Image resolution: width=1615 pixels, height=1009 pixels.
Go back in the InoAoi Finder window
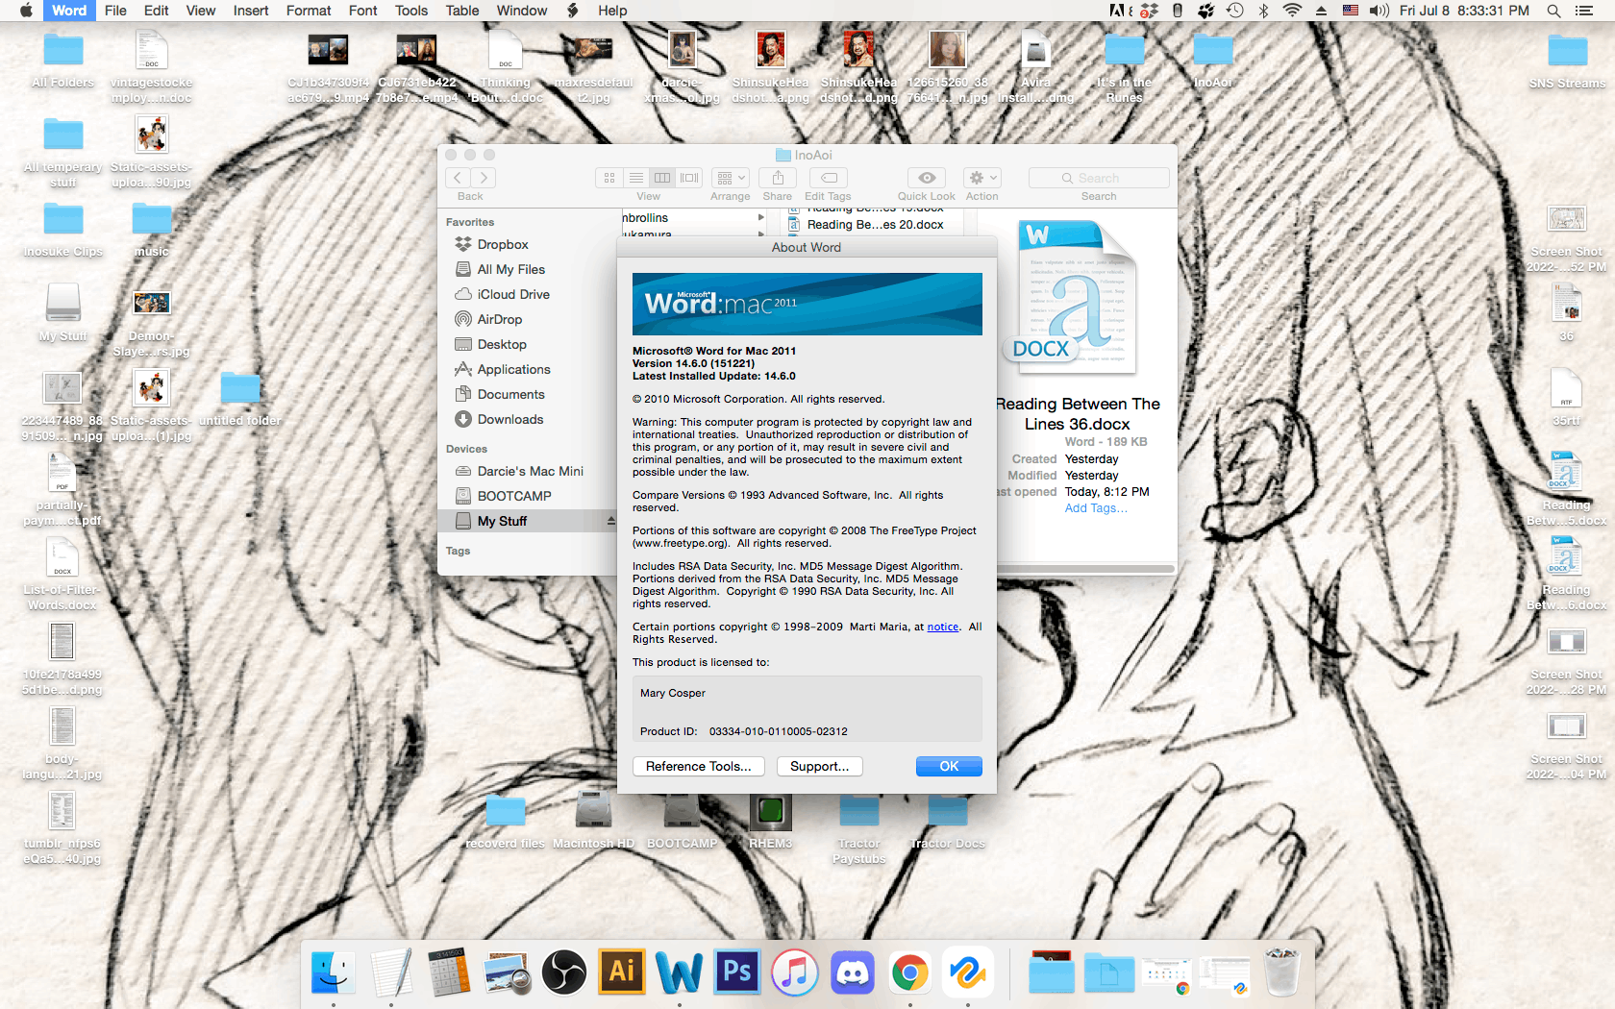pyautogui.click(x=458, y=178)
